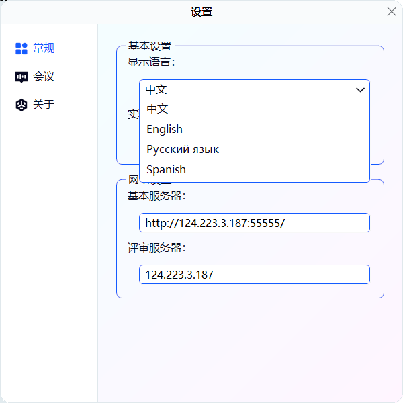Click the 评审服务器 label text
Image resolution: width=403 pixels, height=403 pixels.
[x=156, y=247]
